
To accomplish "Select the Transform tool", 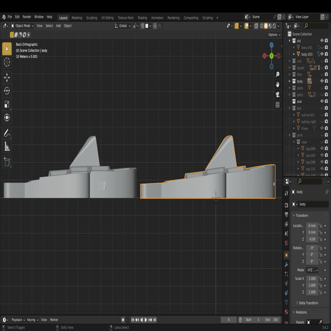I will pos(7,118).
